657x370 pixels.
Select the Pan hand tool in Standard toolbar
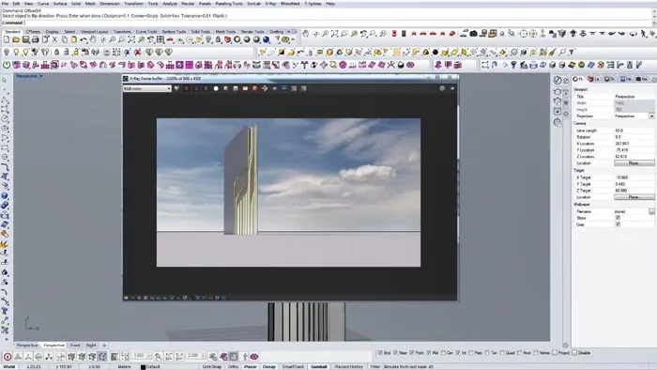[93, 39]
